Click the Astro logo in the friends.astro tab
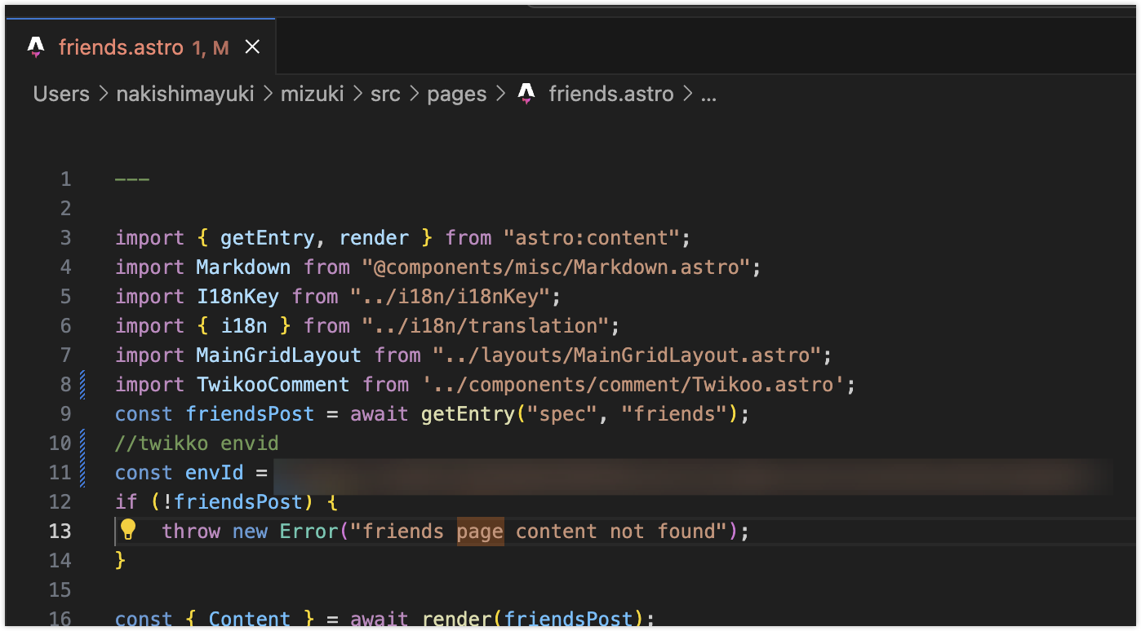Viewport: 1141px width, 631px height. (36, 47)
